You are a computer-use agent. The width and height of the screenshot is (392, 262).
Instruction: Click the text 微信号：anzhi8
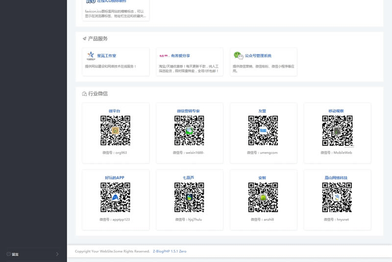[x=262, y=219]
